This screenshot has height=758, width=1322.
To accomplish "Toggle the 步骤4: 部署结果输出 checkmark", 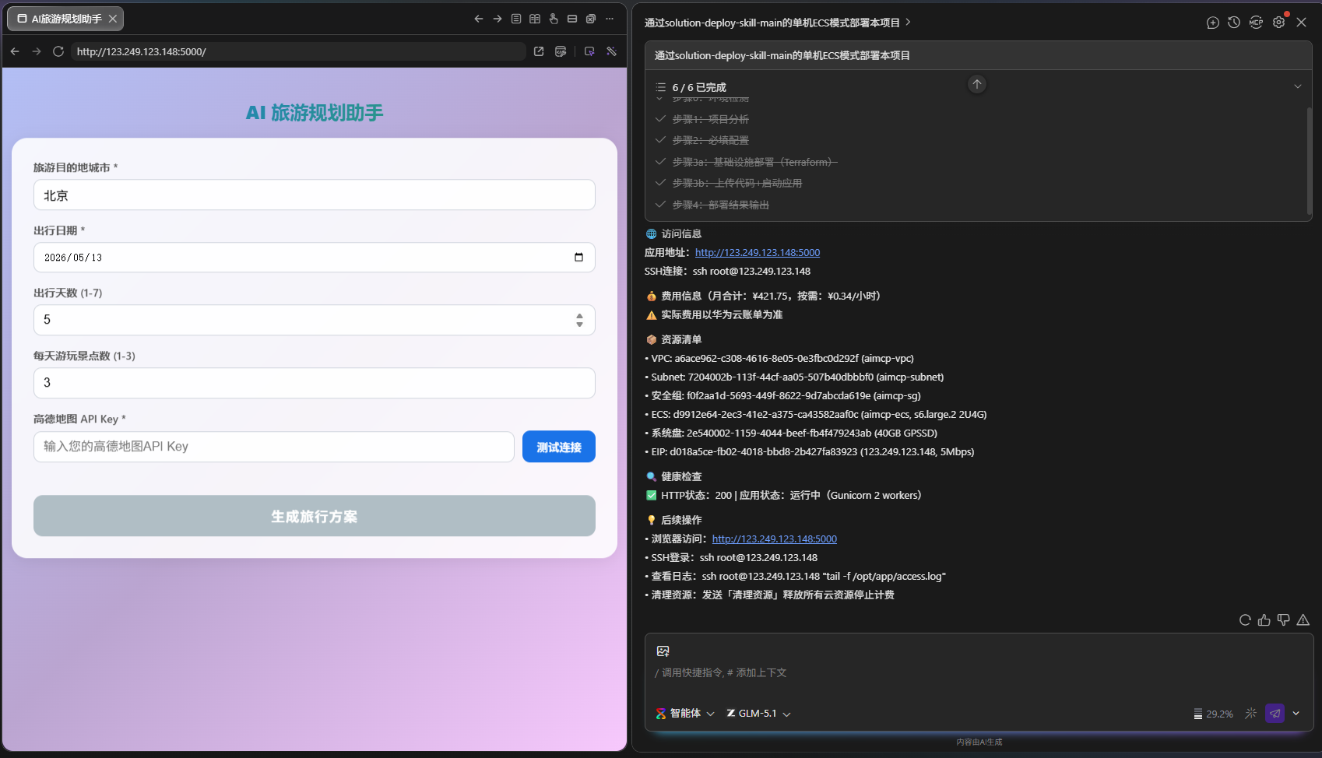I will point(660,205).
